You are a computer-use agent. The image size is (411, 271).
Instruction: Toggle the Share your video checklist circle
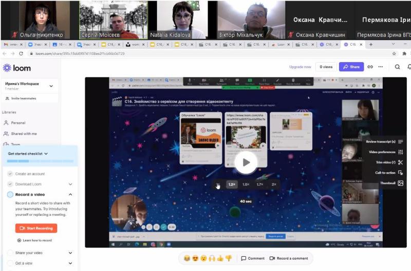pyautogui.click(x=10, y=253)
